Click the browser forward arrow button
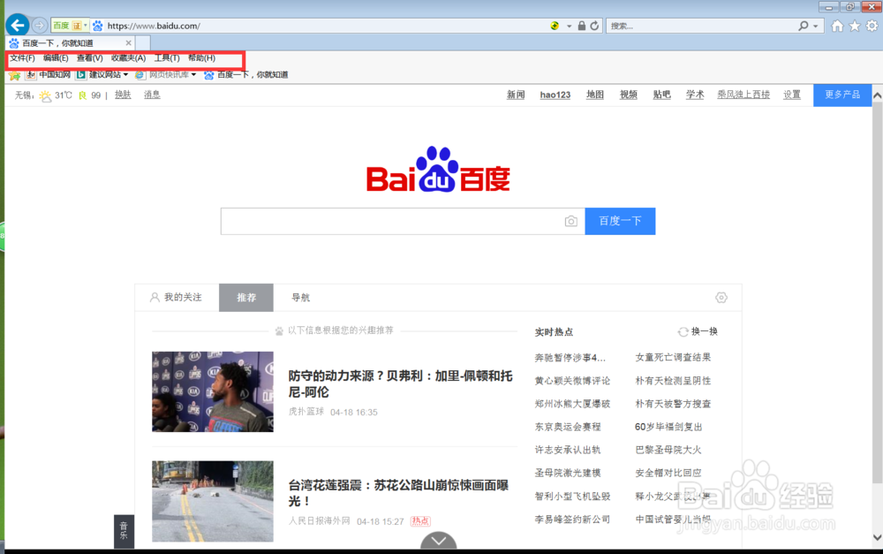Image resolution: width=883 pixels, height=554 pixels. [40, 26]
